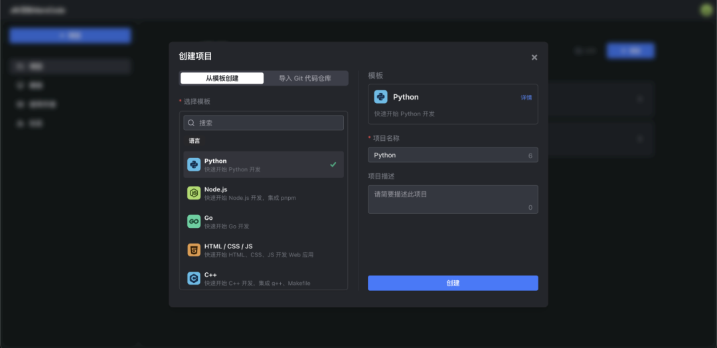Screen dimensions: 717x348
Task: Click blurred blue button behind dialog top right
Action: (x=630, y=50)
